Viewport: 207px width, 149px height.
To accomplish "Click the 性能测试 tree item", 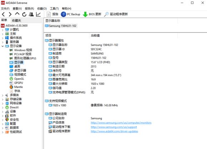I will tap(14, 132).
